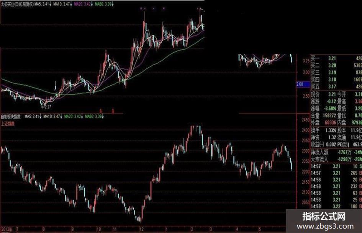Click the 2450 index axis label
Image resolution: width=362 pixels, height=233 pixels.
(306, 120)
